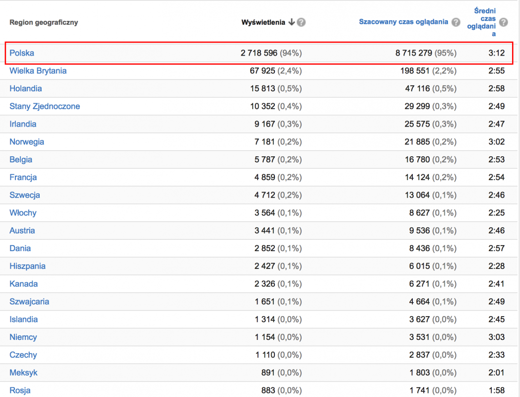Click help icon beside Szacowany czas oglądania
The image size is (520, 397).
click(455, 22)
